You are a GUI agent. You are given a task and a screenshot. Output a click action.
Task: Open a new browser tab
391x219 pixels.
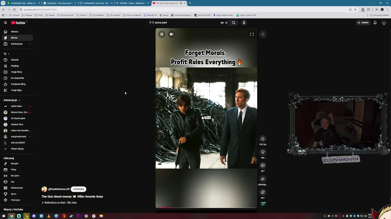coord(190,3)
